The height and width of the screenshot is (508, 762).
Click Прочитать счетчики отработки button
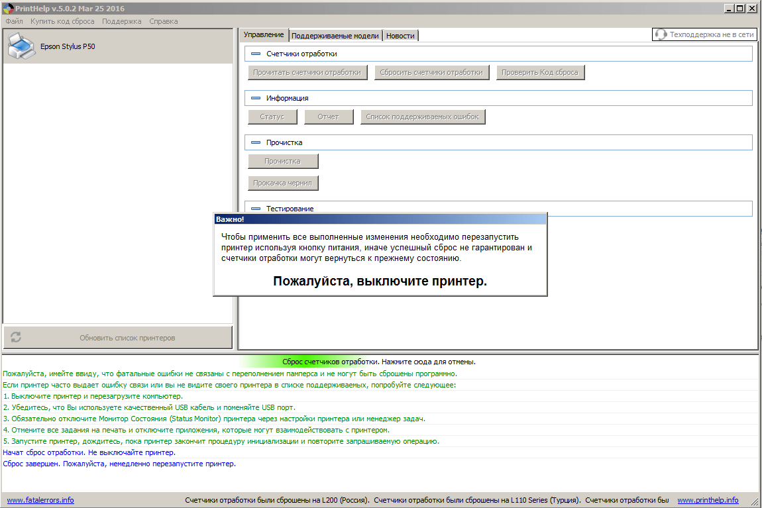tap(307, 72)
